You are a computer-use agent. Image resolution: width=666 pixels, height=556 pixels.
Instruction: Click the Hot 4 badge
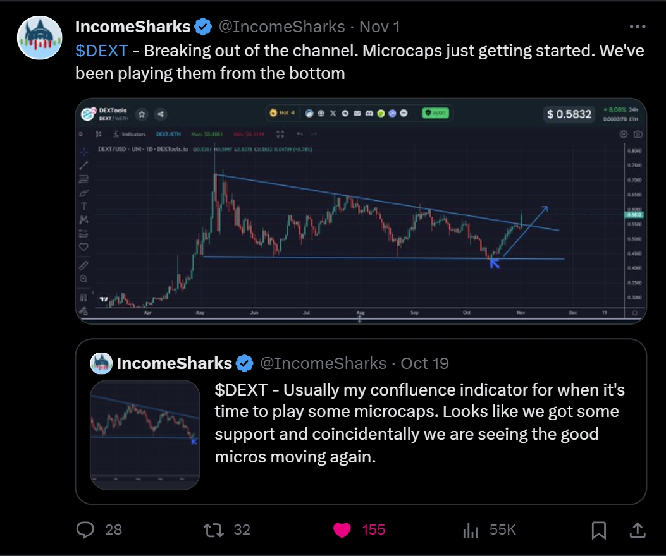[x=283, y=113]
